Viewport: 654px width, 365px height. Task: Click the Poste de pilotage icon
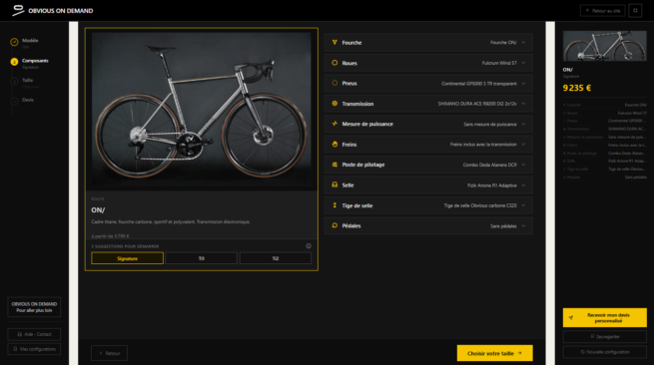click(x=334, y=165)
